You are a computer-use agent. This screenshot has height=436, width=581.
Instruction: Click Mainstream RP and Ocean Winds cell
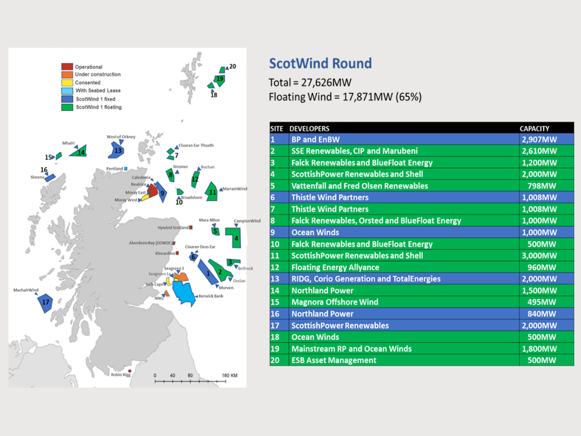click(404, 349)
